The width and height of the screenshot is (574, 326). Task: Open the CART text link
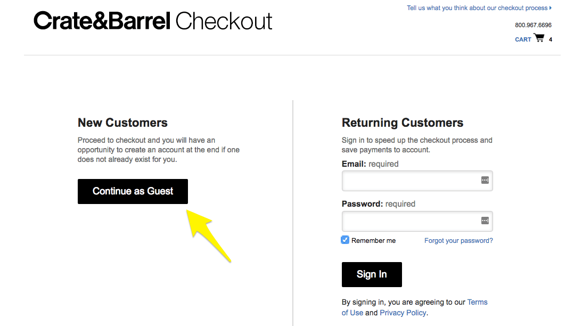523,39
